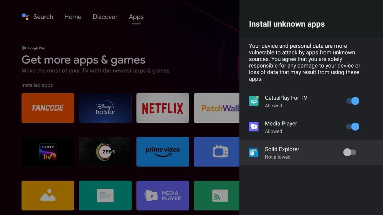Open the Netflix tile
The width and height of the screenshot is (383, 215).
point(163,108)
